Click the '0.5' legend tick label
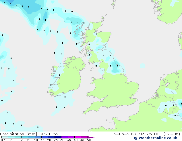The width and height of the screenshot is (182, 141). pos(10,140)
